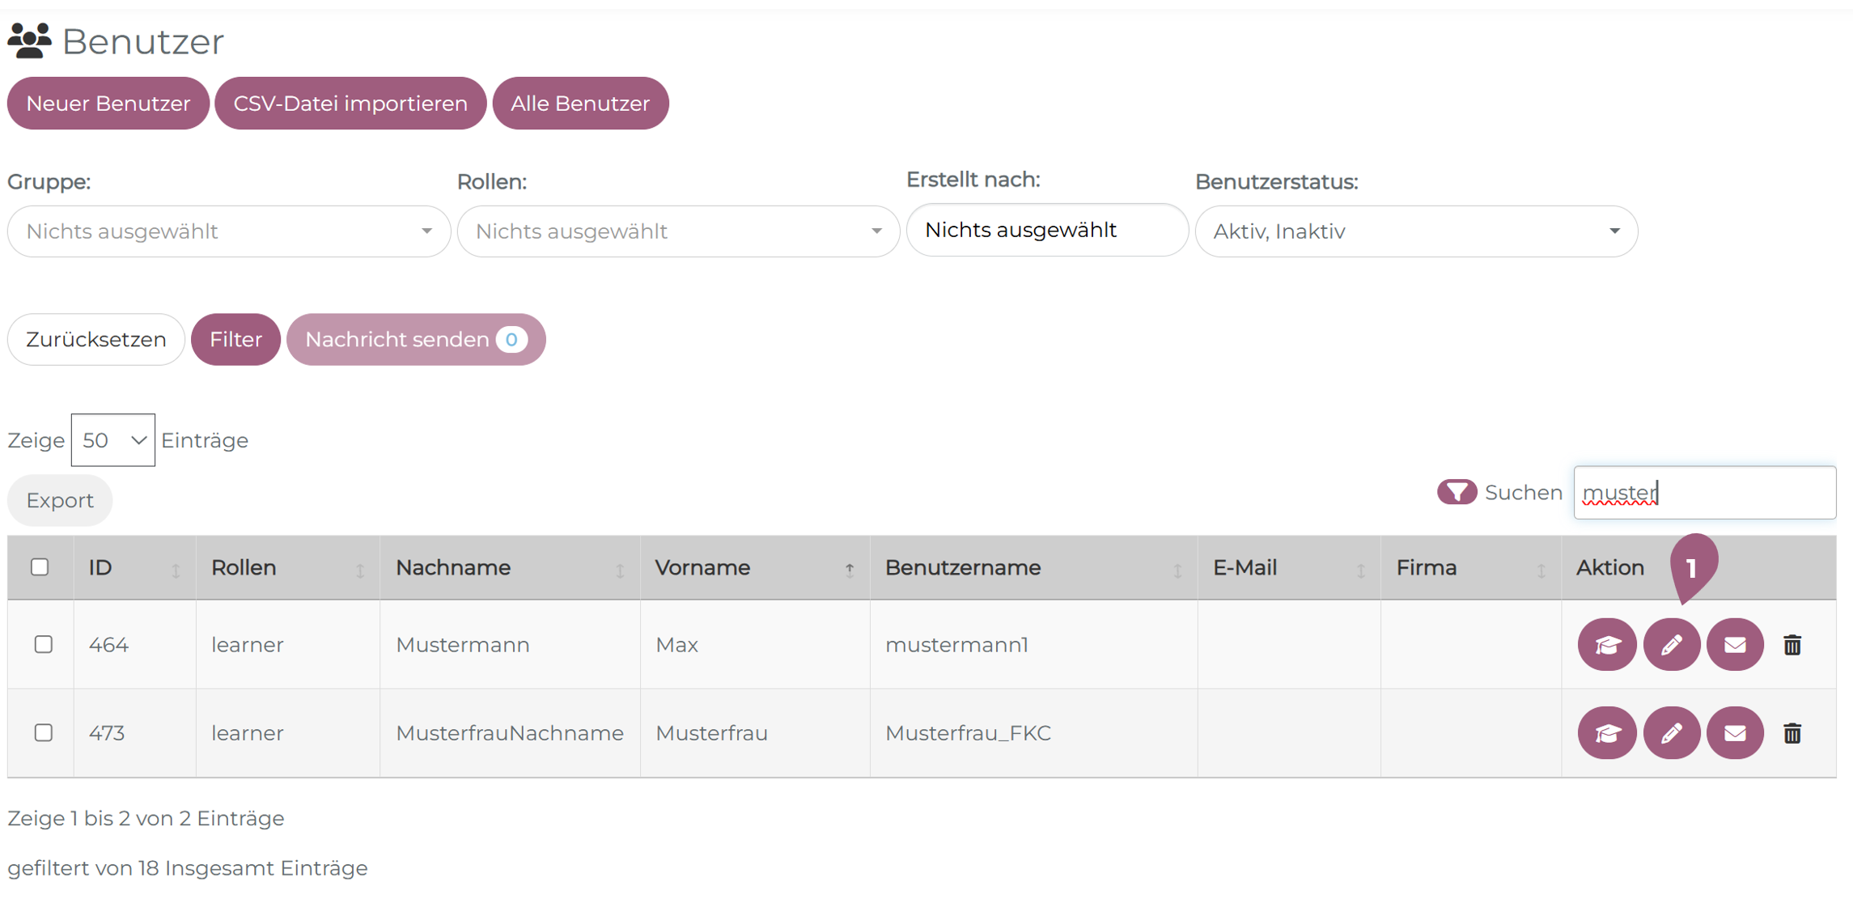
Task: Click the Neuer Benutzer button
Action: click(x=108, y=104)
